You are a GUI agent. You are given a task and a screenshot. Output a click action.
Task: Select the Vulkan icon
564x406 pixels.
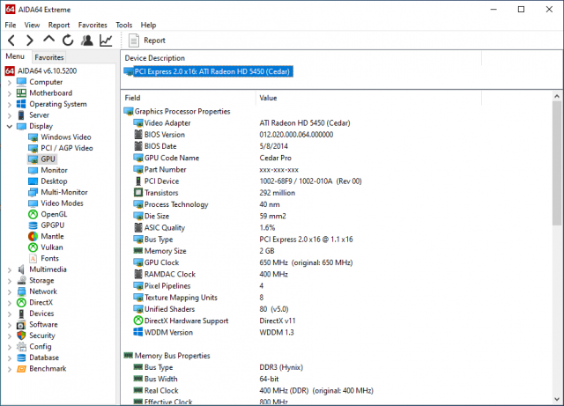coord(33,247)
